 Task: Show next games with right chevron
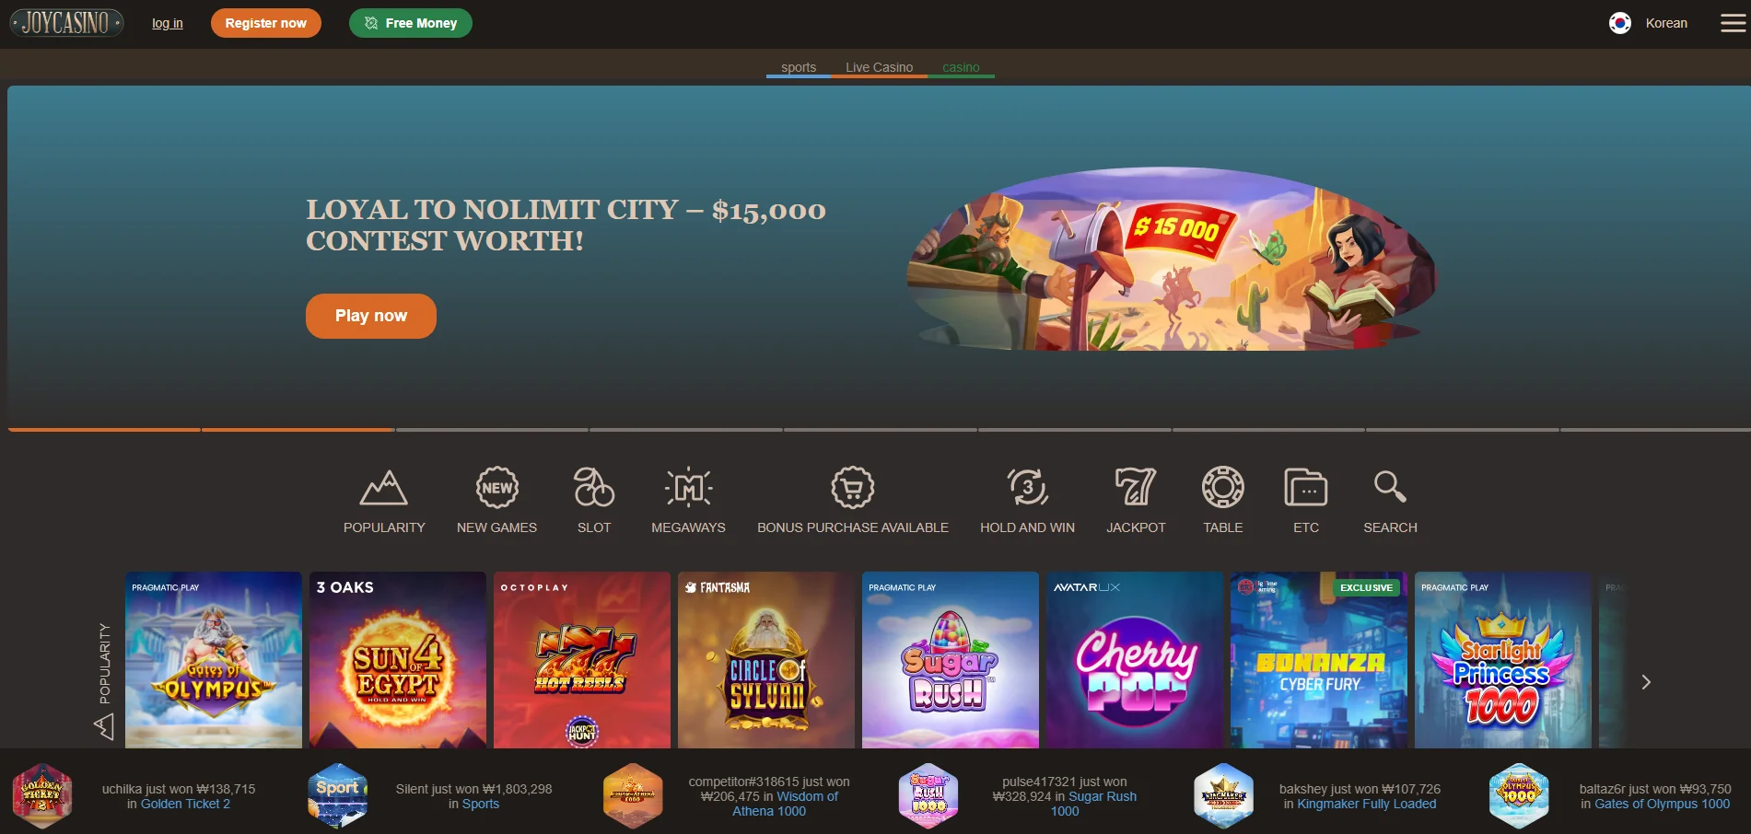[1646, 682]
